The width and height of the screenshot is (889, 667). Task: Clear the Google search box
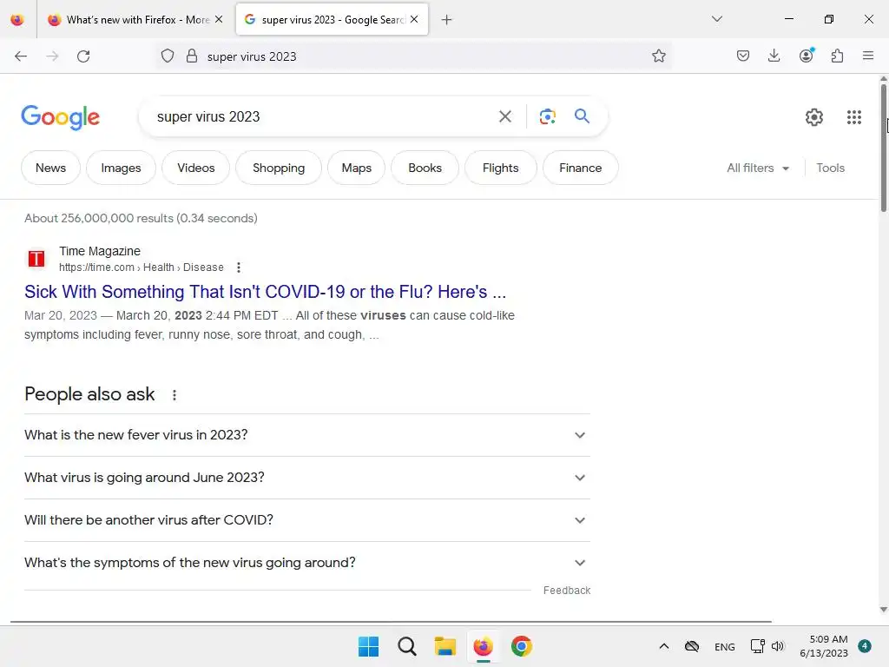click(x=505, y=116)
